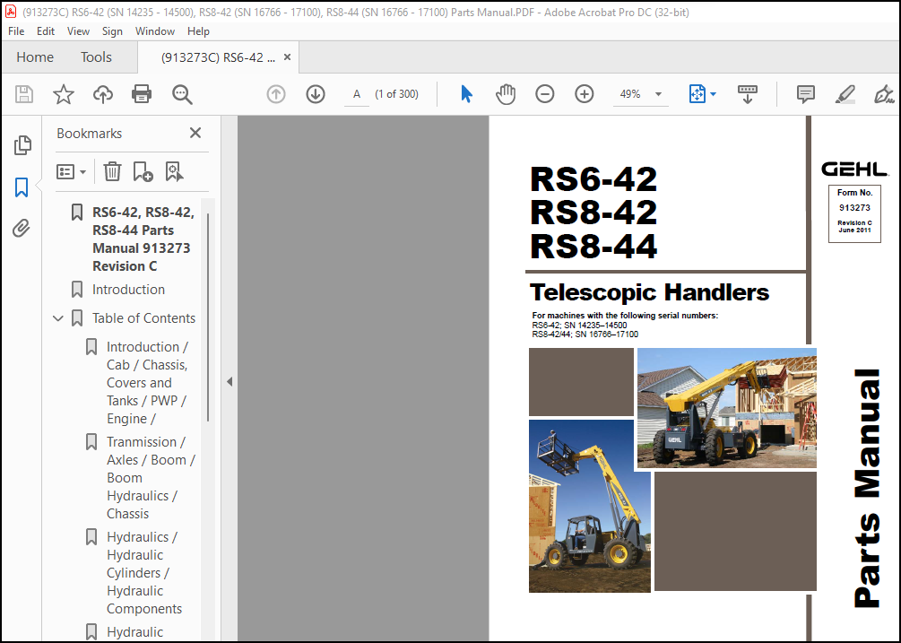Open the View menu
The image size is (901, 643).
[x=78, y=31]
